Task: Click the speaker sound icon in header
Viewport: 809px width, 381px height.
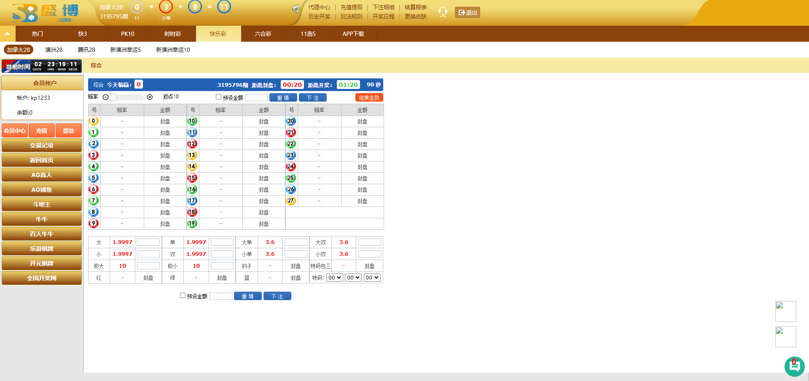Action: (x=296, y=9)
